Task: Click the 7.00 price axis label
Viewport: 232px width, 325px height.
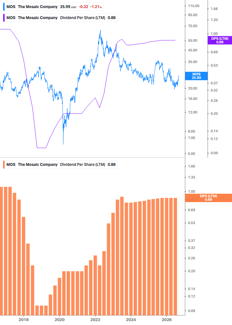Action: tap(192, 138)
